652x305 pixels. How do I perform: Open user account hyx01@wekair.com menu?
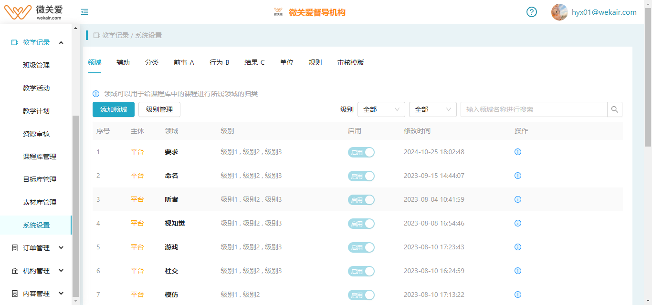[x=604, y=12]
